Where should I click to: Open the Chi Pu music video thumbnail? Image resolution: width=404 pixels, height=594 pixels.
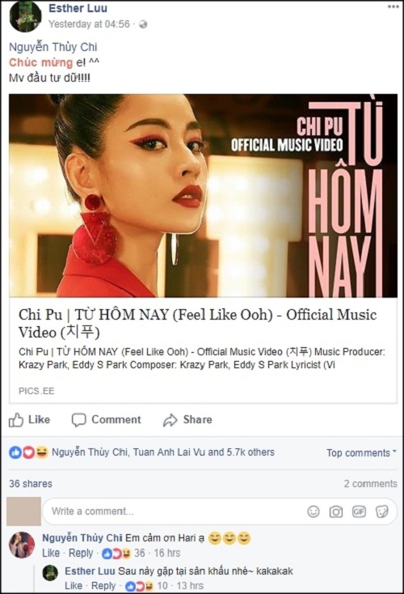pyautogui.click(x=203, y=196)
